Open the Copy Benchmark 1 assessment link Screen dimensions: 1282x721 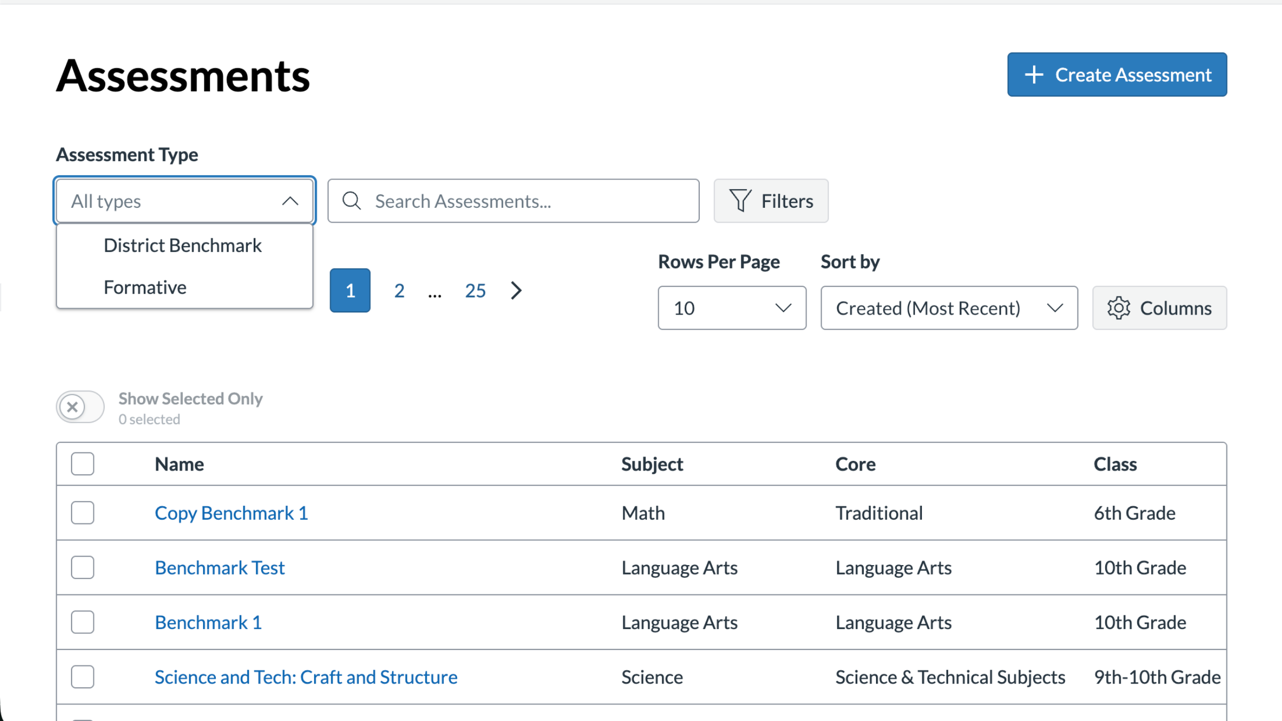click(x=231, y=513)
